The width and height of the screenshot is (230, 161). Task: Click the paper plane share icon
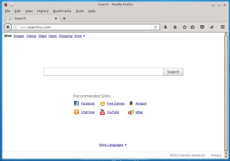click(x=212, y=27)
